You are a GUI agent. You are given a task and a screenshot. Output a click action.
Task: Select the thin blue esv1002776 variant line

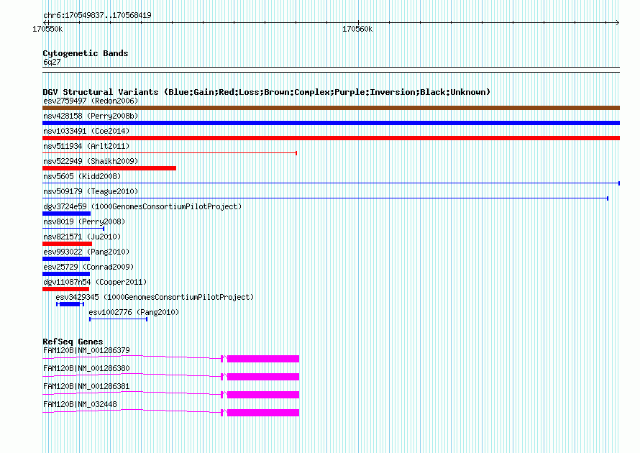119,319
